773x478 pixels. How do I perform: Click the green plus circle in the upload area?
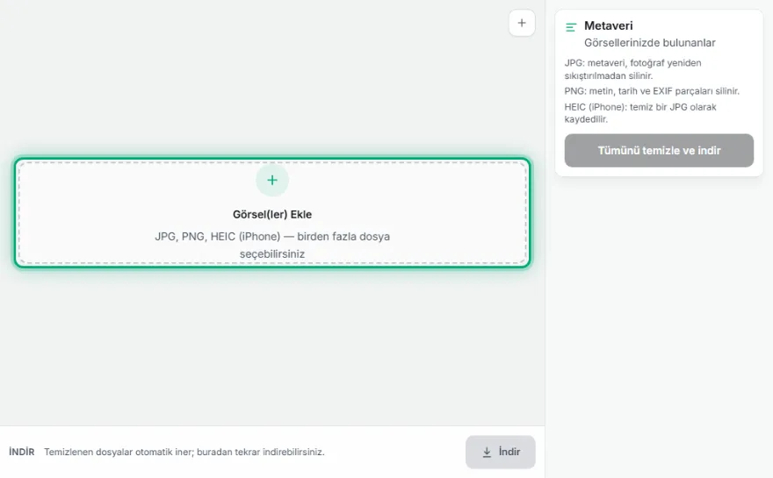point(272,180)
